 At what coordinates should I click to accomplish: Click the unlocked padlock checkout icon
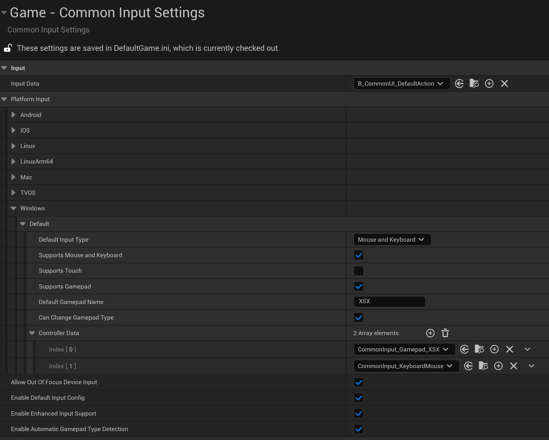(x=8, y=48)
